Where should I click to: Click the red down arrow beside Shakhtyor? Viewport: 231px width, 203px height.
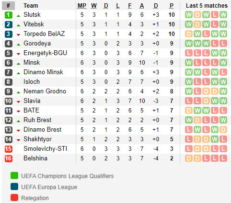click(19, 140)
